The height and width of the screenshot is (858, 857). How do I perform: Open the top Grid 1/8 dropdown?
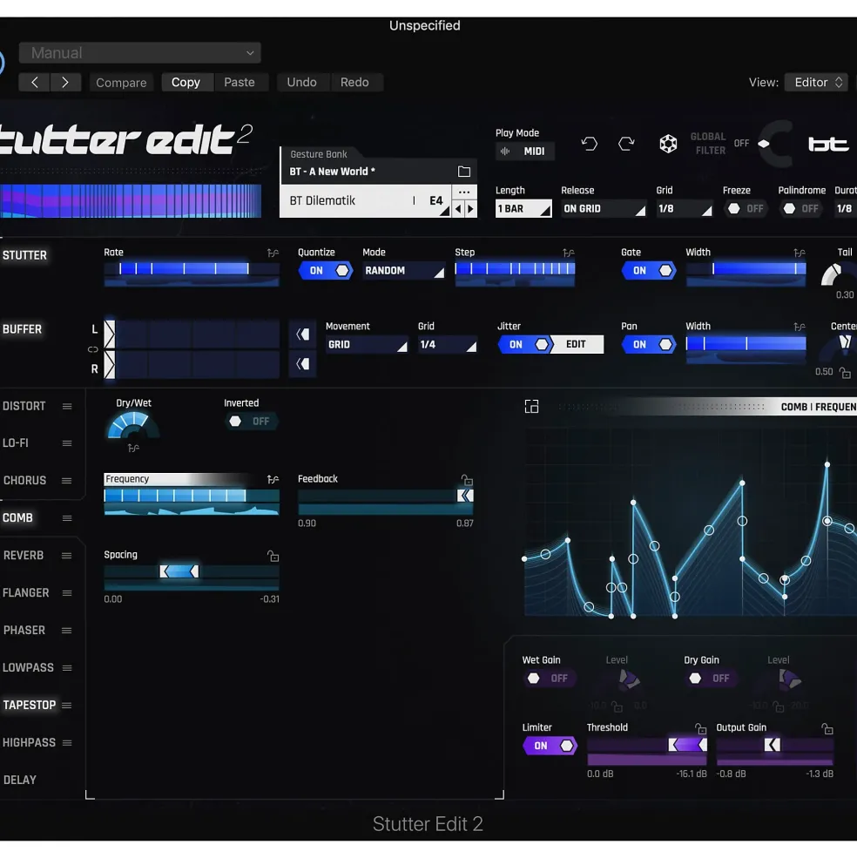[684, 208]
